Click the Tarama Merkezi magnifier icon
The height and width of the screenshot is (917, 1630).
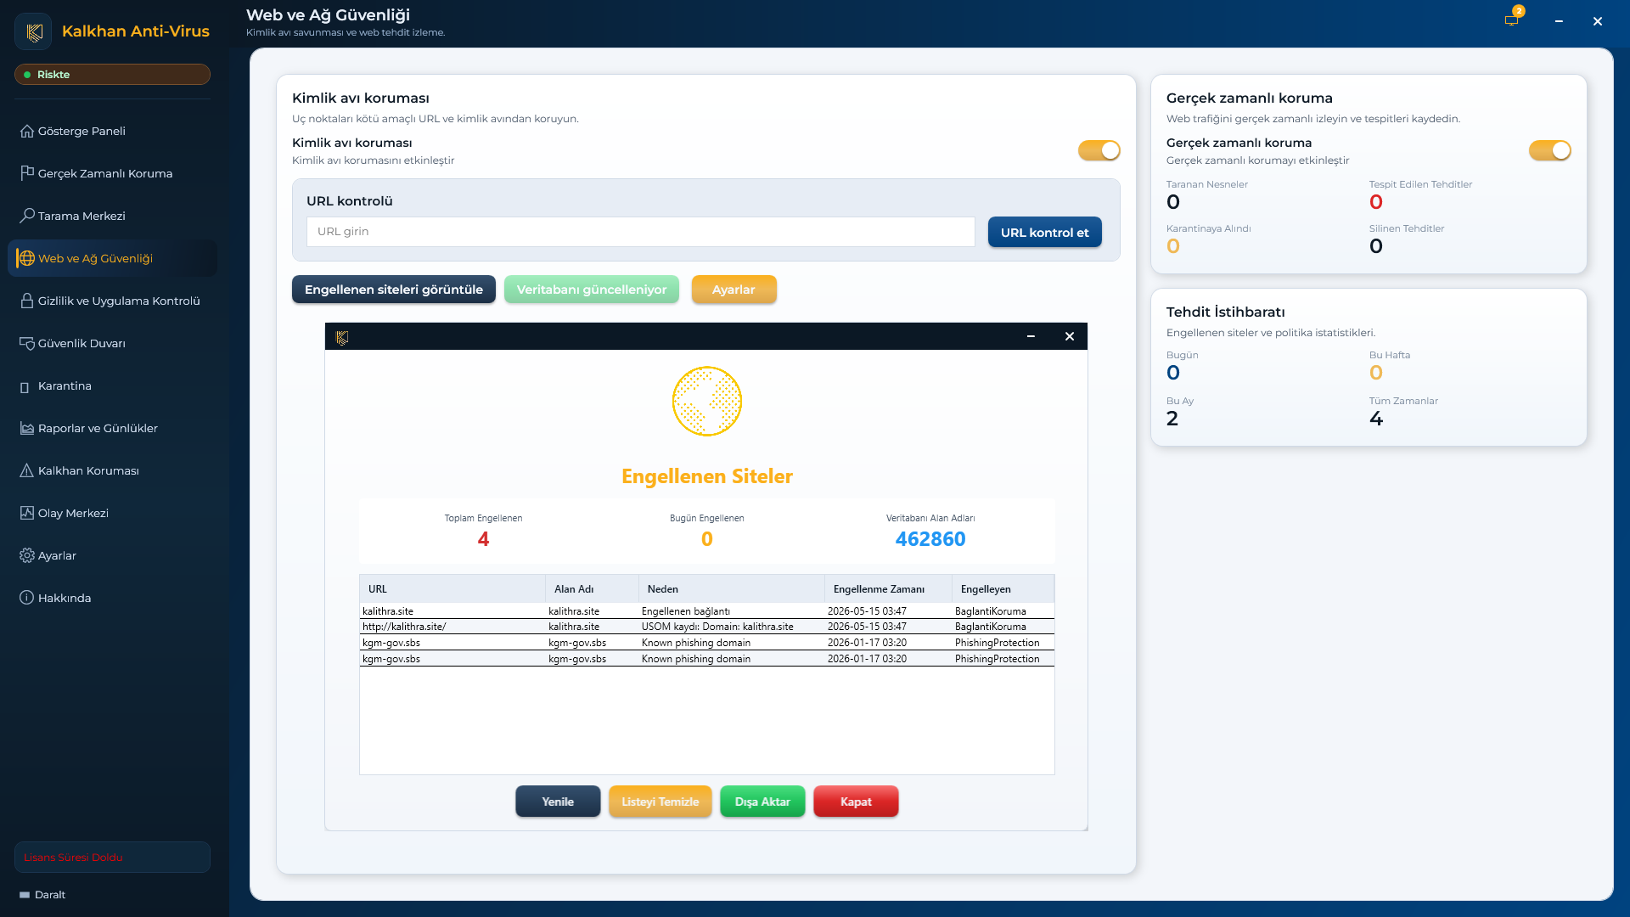pyautogui.click(x=27, y=216)
